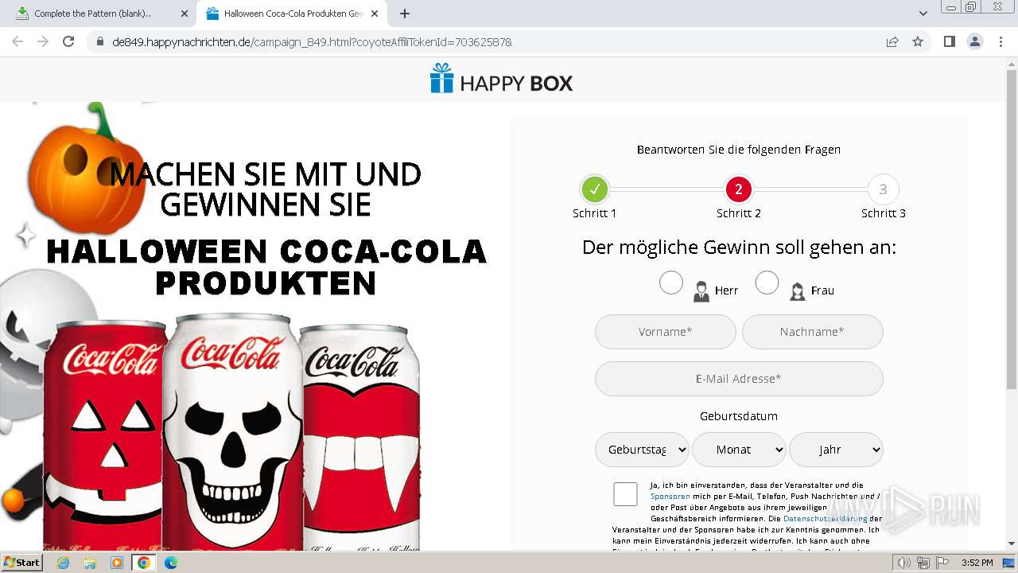Open Internet Explorer from the taskbar
1018x573 pixels.
coord(63,563)
